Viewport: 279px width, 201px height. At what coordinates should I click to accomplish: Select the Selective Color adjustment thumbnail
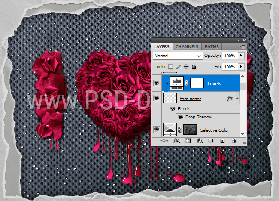pos(170,130)
